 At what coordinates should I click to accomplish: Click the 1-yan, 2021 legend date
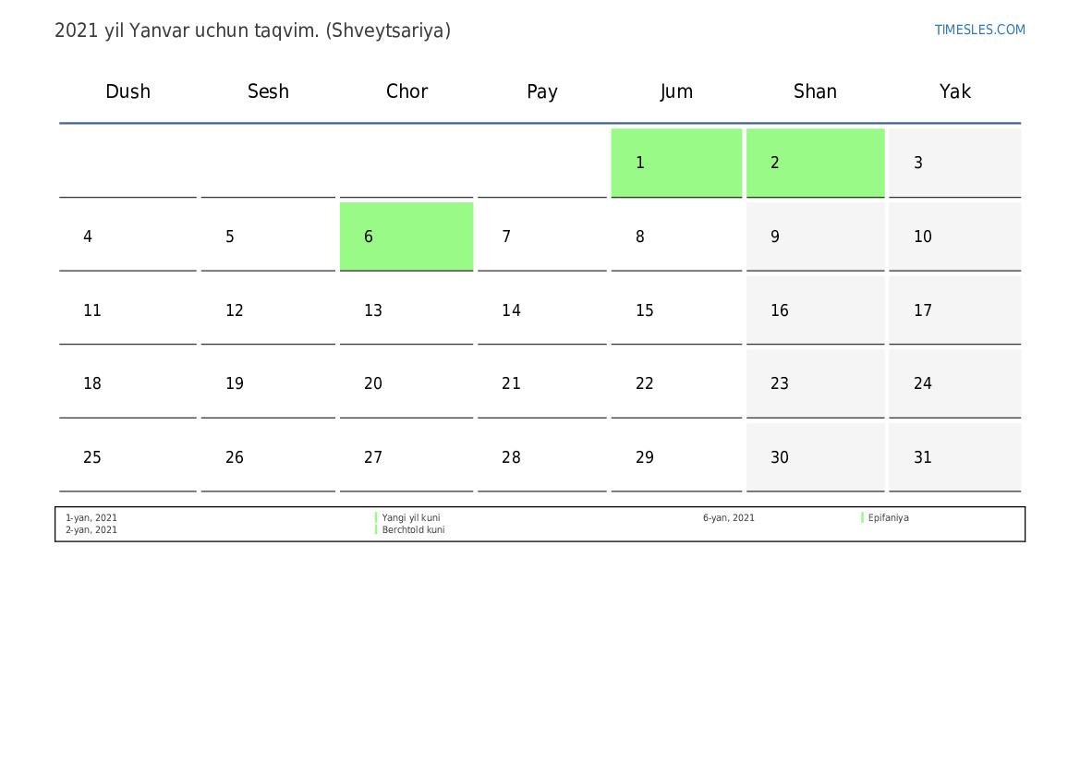pos(91,518)
